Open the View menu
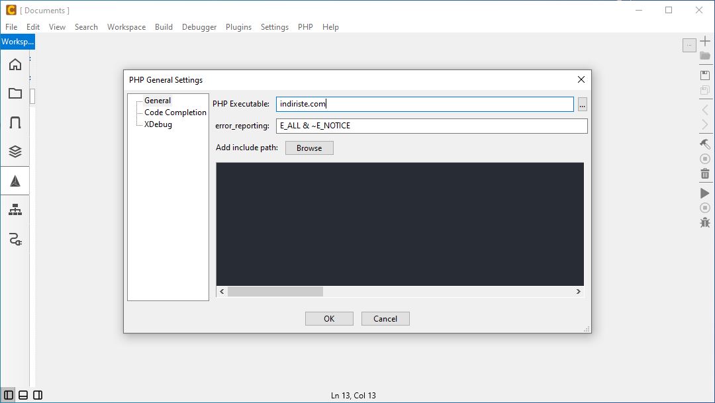Image resolution: width=715 pixels, height=403 pixels. (57, 27)
